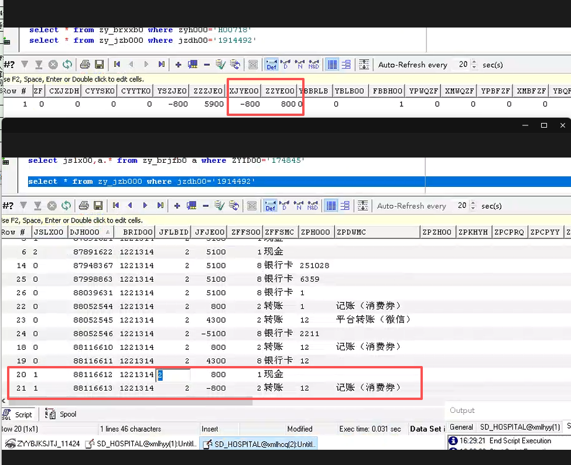The height and width of the screenshot is (465, 571).
Task: Toggle the D column mode button in front window
Action: click(285, 206)
